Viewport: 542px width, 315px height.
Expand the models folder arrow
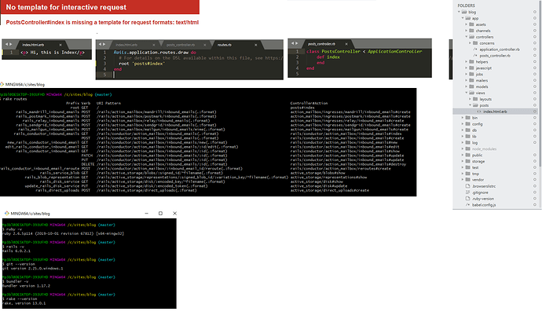[x=467, y=86]
